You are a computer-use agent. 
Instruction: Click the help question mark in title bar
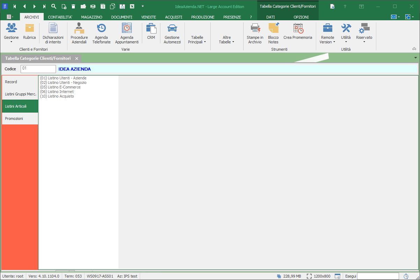(x=345, y=6)
